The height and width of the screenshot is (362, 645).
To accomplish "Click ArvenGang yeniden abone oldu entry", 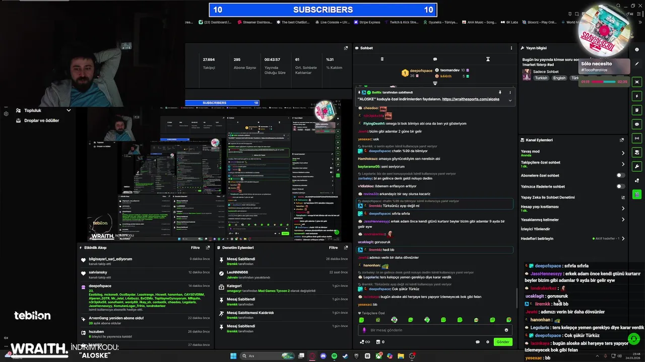I will 145,320.
